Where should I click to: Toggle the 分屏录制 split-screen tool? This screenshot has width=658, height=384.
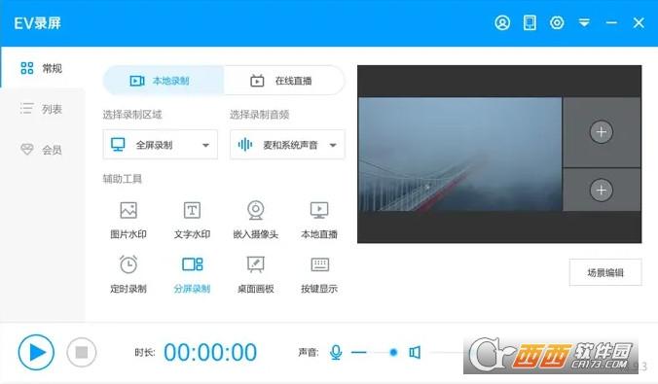click(192, 274)
